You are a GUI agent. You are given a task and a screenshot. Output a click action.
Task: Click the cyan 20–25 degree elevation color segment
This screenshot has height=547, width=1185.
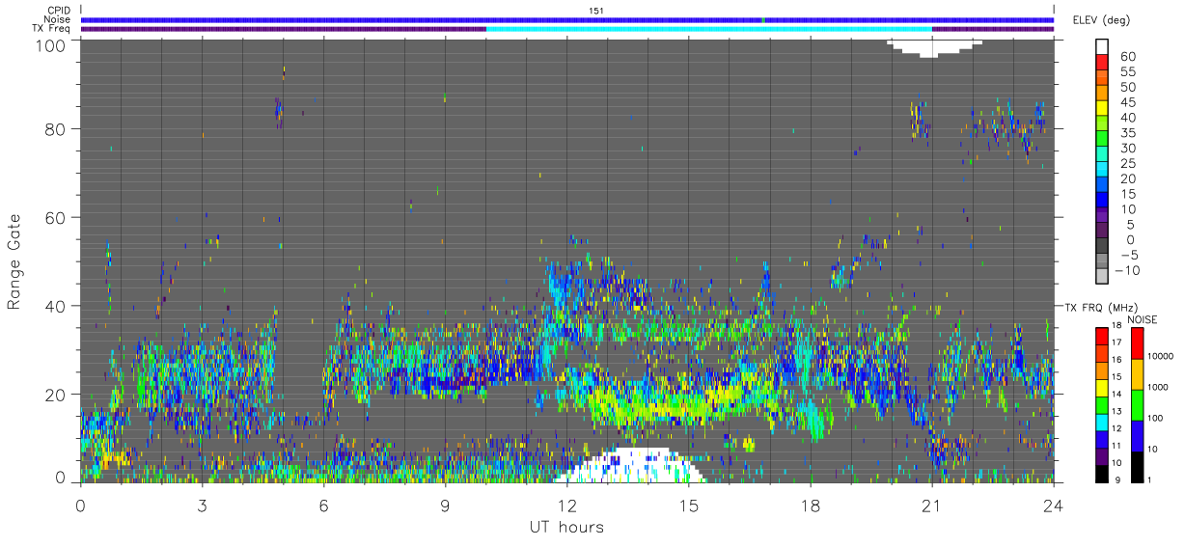[x=1102, y=171]
